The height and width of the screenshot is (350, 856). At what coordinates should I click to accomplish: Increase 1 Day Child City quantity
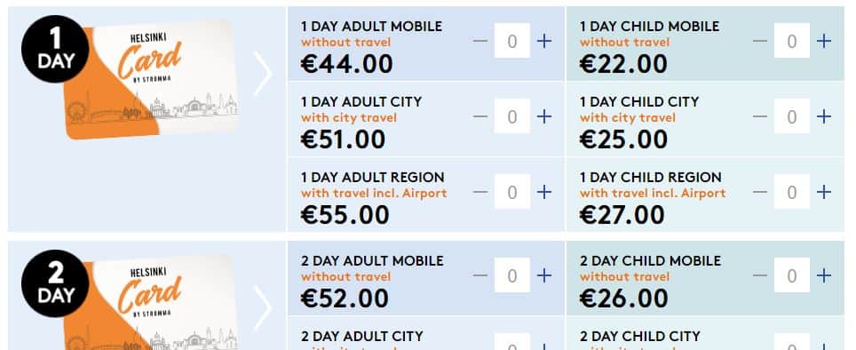pos(824,116)
